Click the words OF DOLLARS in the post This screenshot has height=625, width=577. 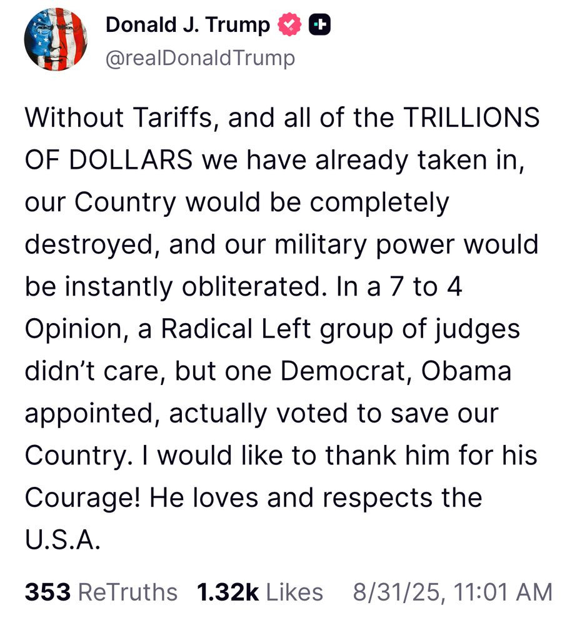[x=109, y=160]
